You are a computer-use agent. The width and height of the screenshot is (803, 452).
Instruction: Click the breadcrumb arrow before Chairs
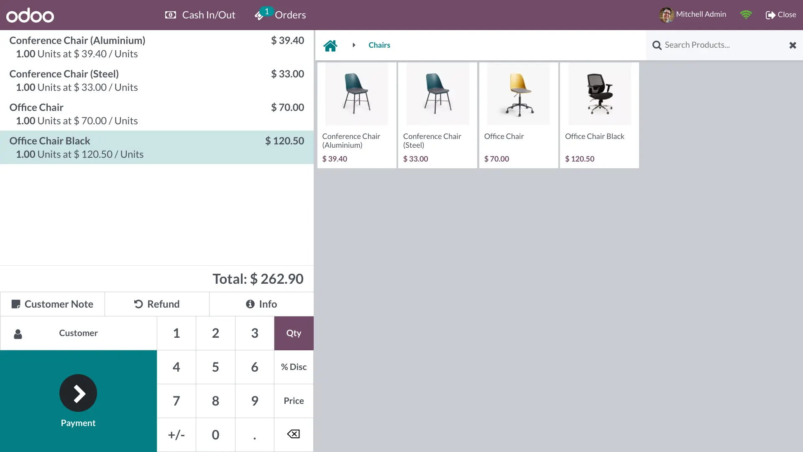click(354, 45)
